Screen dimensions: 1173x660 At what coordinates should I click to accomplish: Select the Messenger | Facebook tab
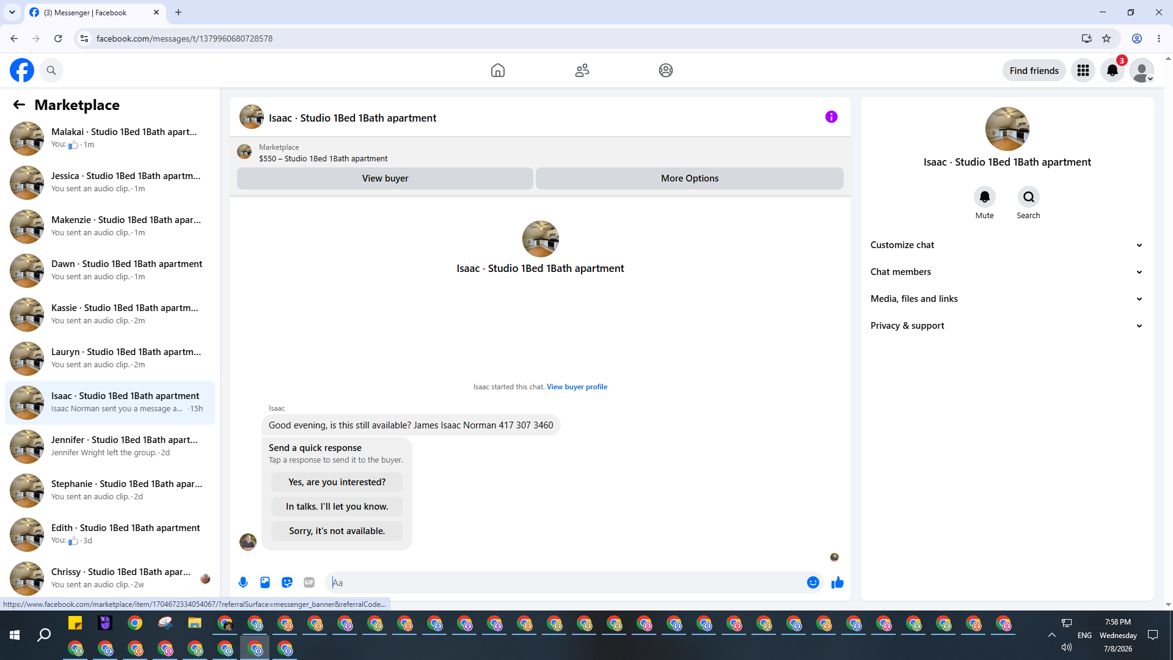tap(95, 12)
